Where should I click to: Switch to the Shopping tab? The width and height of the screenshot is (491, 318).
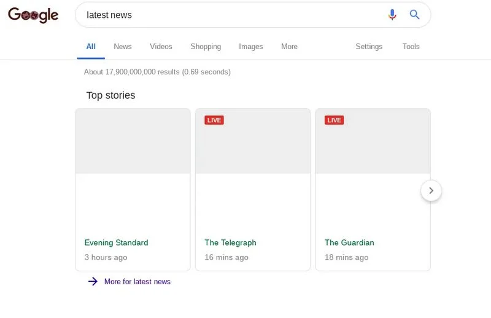pyautogui.click(x=206, y=47)
